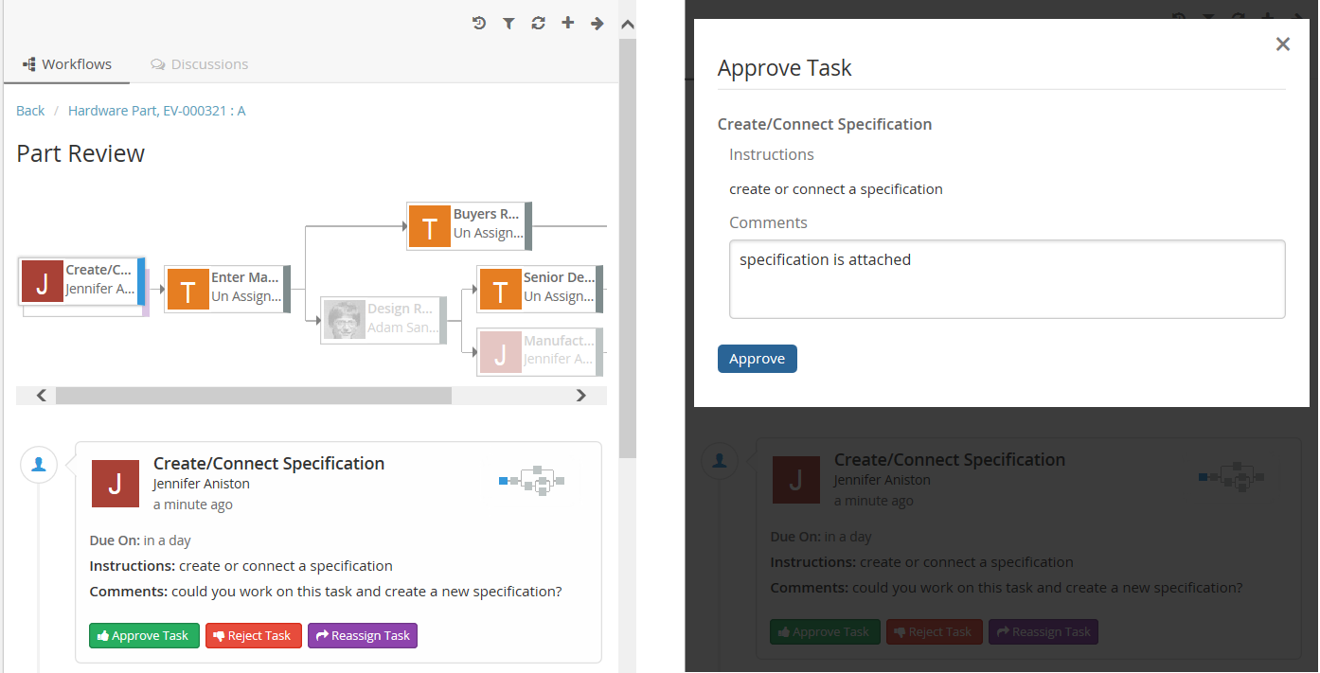Click the Back breadcrumb link

coord(30,111)
